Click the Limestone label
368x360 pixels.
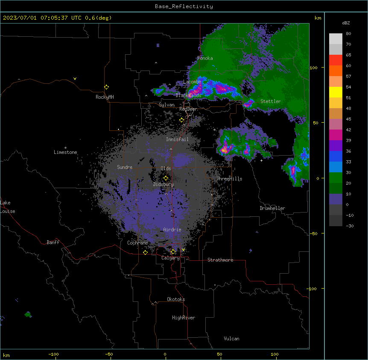65,152
